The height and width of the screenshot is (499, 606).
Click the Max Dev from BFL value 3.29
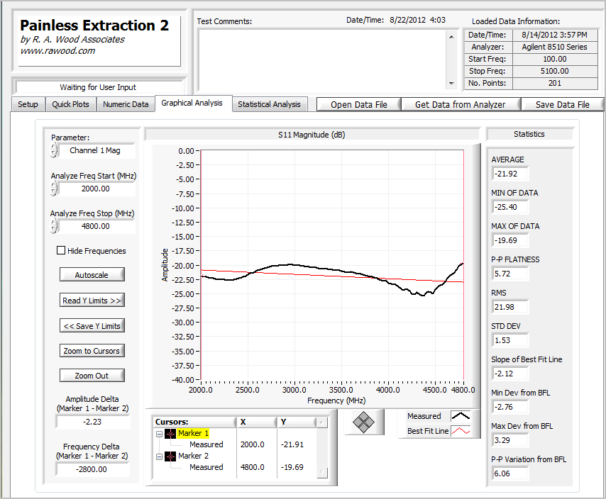pos(510,440)
